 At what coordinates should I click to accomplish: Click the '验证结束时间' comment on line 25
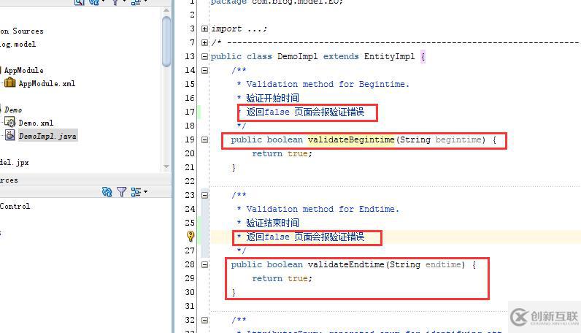tap(272, 223)
